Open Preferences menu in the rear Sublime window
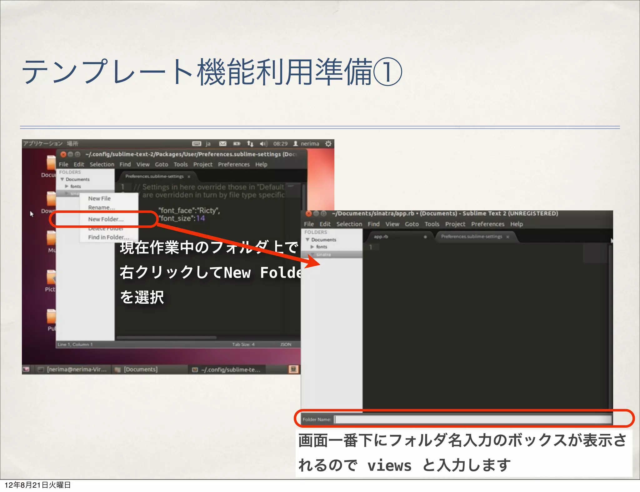This screenshot has height=492, width=640. [x=234, y=164]
